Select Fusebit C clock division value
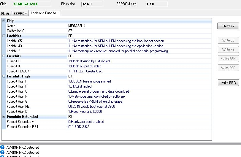Viewport: 241px width, 157px height. pyautogui.click(x=139, y=61)
